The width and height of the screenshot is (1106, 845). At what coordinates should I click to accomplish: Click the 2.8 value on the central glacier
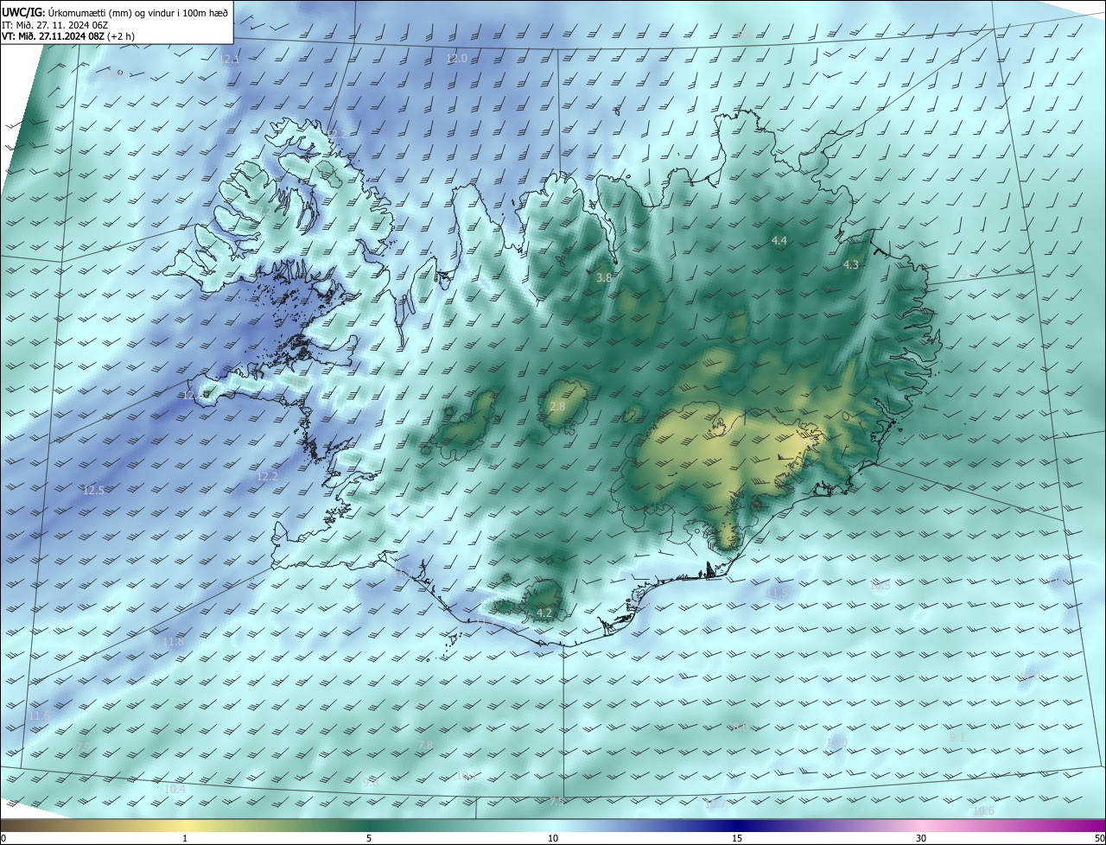(x=557, y=407)
